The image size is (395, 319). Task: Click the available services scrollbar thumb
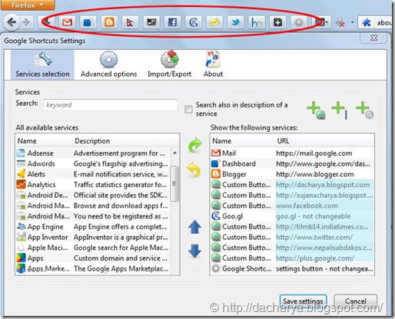point(174,183)
